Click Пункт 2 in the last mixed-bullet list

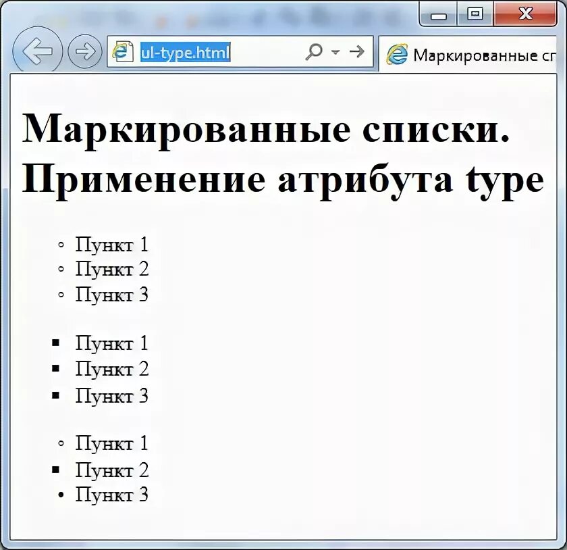click(112, 470)
